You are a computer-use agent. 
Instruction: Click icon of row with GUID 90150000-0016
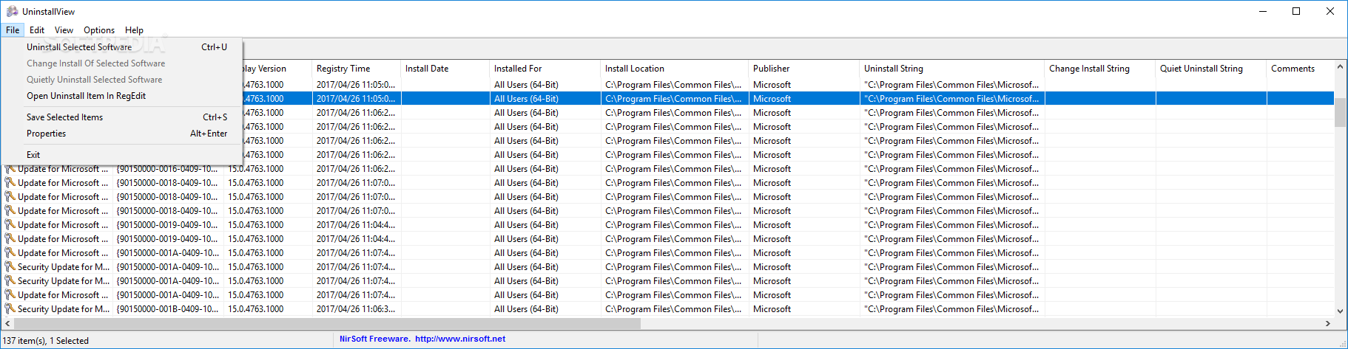[10, 169]
